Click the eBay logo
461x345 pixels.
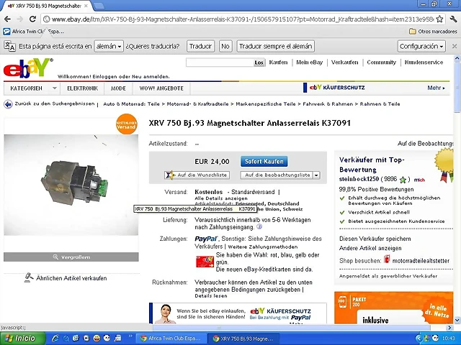pos(28,68)
